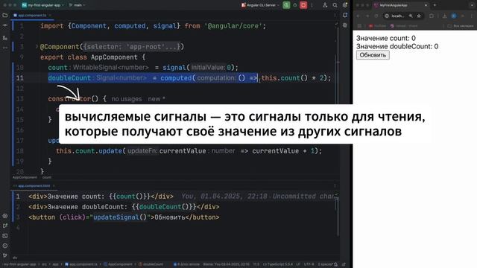Open the browser apps grid in bookmarks bar
The image size is (477, 268).
pyautogui.click(x=359, y=26)
